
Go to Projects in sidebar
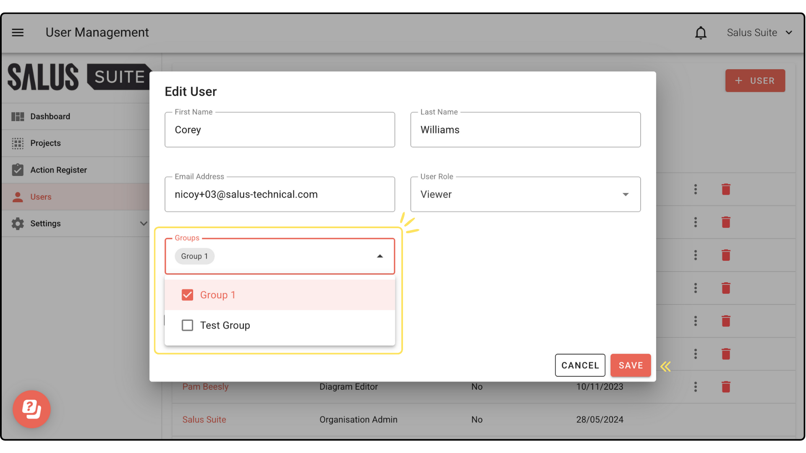coord(45,143)
